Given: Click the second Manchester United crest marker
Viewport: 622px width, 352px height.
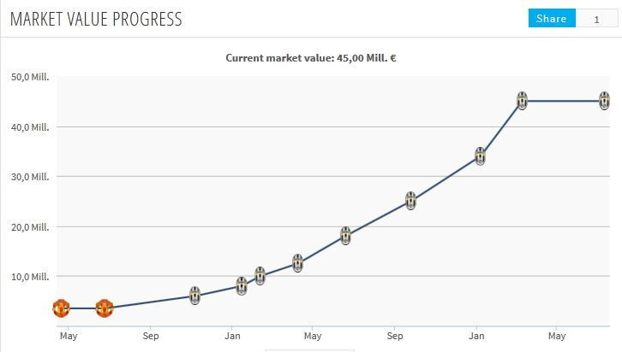Looking at the screenshot, I should pos(104,308).
